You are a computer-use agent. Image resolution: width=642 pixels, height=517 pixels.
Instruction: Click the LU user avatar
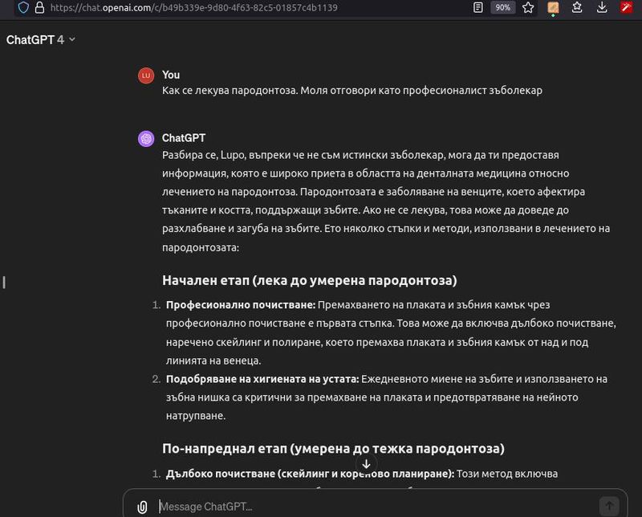click(145, 75)
